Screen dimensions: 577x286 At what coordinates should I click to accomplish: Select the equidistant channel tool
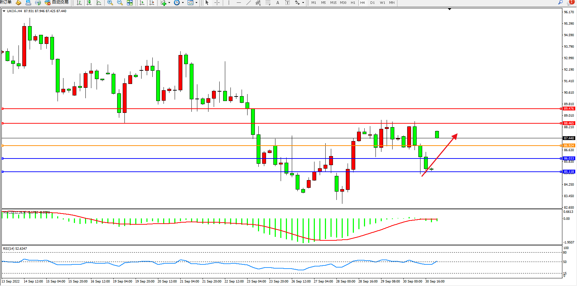point(258,3)
